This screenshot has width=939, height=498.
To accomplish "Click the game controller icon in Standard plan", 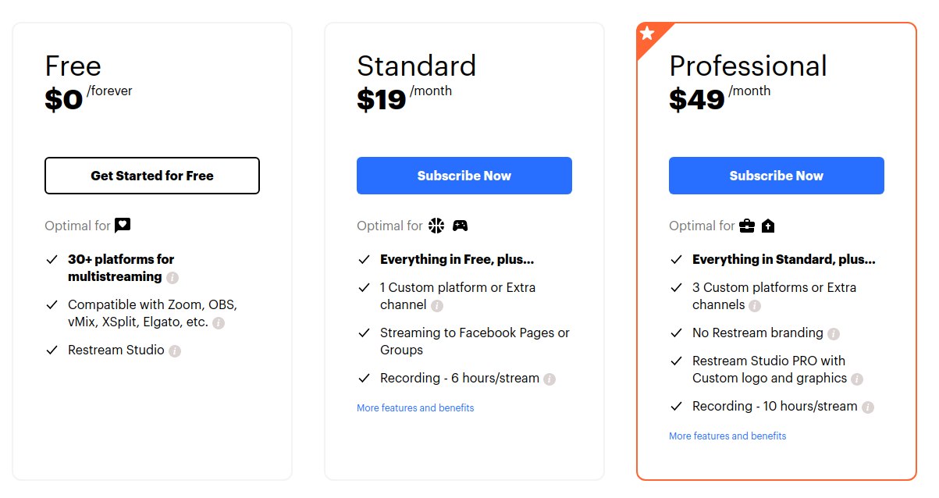I will point(461,226).
